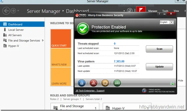The width and height of the screenshot is (187, 111).
Task: Click Next scheduled scan date 12/1/2012
Action: pos(124,53)
